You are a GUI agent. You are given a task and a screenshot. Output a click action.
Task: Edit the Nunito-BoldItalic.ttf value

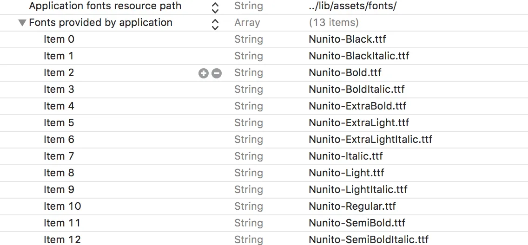click(356, 90)
